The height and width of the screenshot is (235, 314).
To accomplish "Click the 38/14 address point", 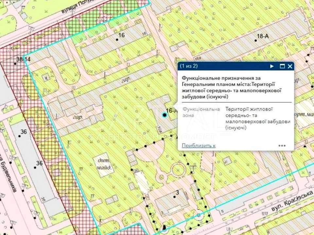I will pyautogui.click(x=15, y=64).
